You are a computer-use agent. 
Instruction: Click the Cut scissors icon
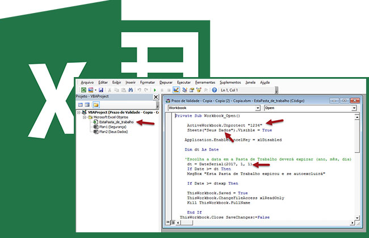pos(110,90)
